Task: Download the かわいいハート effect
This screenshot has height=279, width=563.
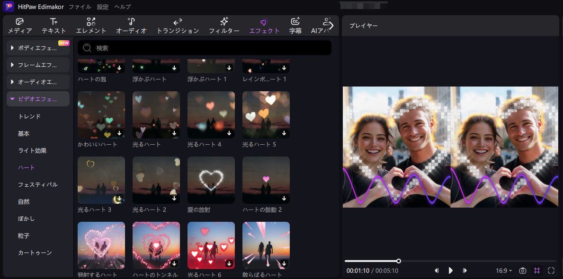Action: (119, 133)
